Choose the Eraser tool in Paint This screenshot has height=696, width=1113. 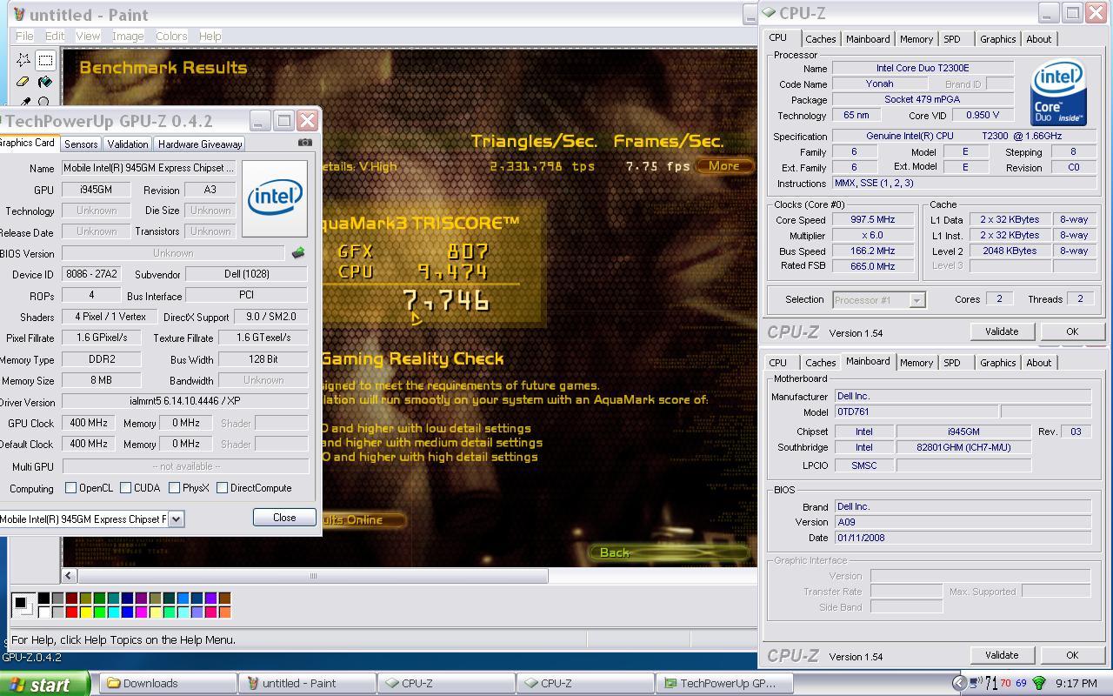(23, 82)
